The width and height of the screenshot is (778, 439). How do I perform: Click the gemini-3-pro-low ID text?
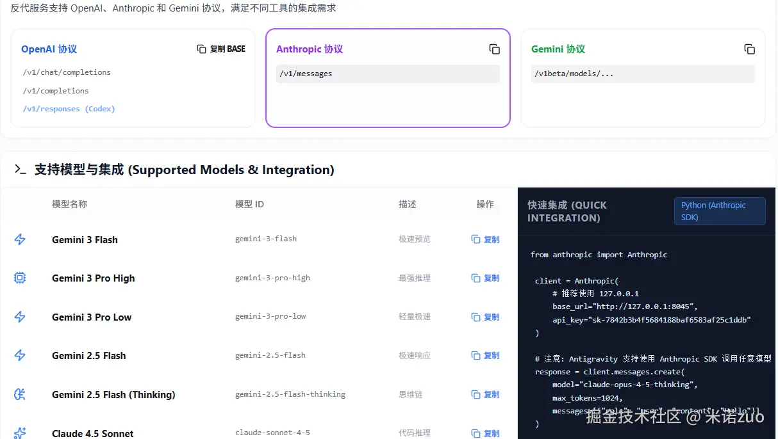(x=270, y=316)
